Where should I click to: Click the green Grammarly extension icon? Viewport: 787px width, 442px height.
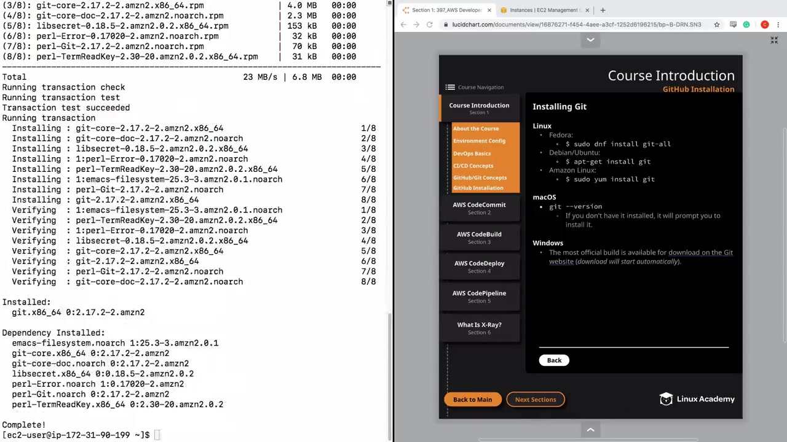pos(746,25)
